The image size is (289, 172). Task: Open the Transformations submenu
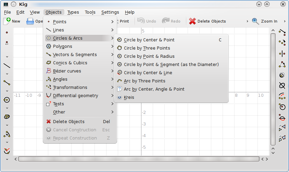(x=80, y=87)
